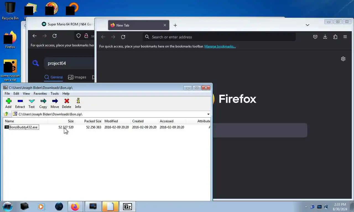Sort by the Modified column

pyautogui.click(x=116, y=121)
